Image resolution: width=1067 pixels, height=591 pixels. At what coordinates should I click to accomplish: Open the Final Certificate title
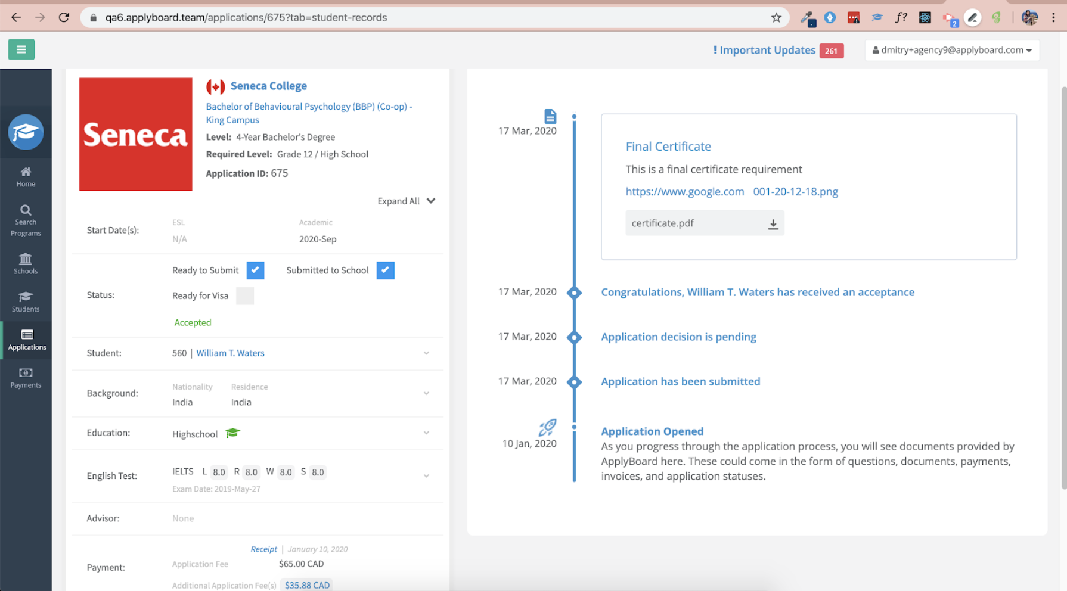pos(668,147)
